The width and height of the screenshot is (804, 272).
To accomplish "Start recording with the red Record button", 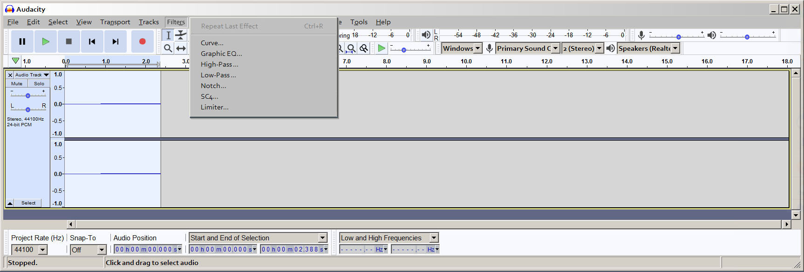I will click(143, 41).
